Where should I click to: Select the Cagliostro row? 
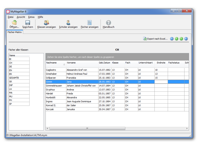(x=117, y=70)
